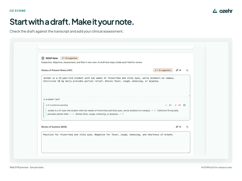This screenshot has height=181, width=242.
Task: Reject all pending draft sentences
Action: (178, 105)
